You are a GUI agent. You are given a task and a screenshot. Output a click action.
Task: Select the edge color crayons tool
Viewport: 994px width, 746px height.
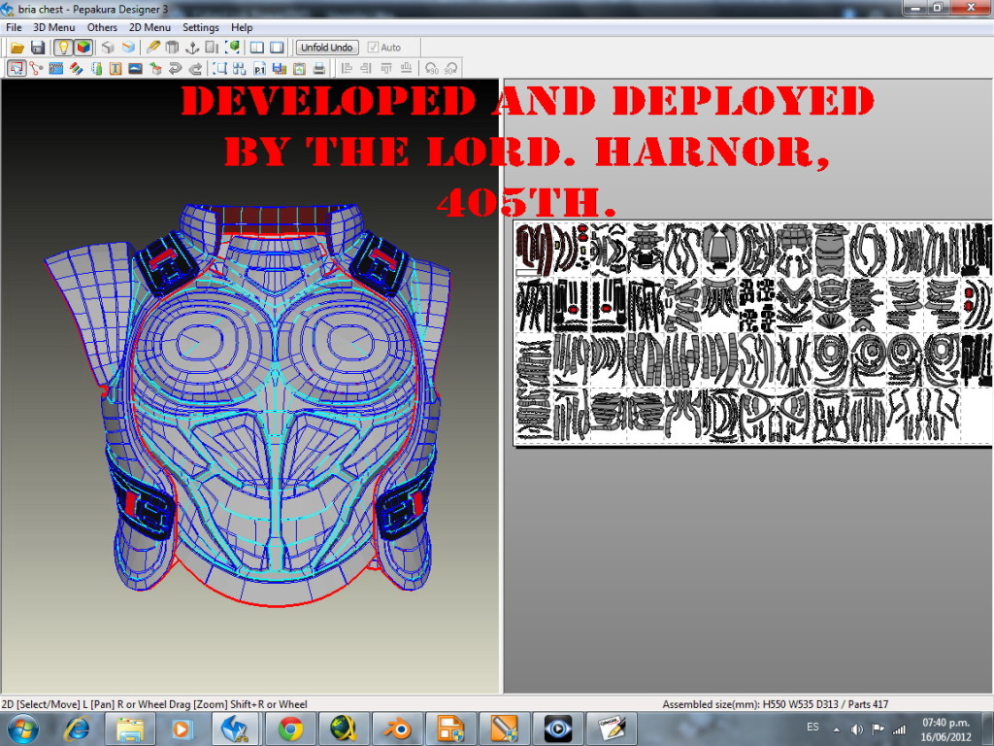76,69
